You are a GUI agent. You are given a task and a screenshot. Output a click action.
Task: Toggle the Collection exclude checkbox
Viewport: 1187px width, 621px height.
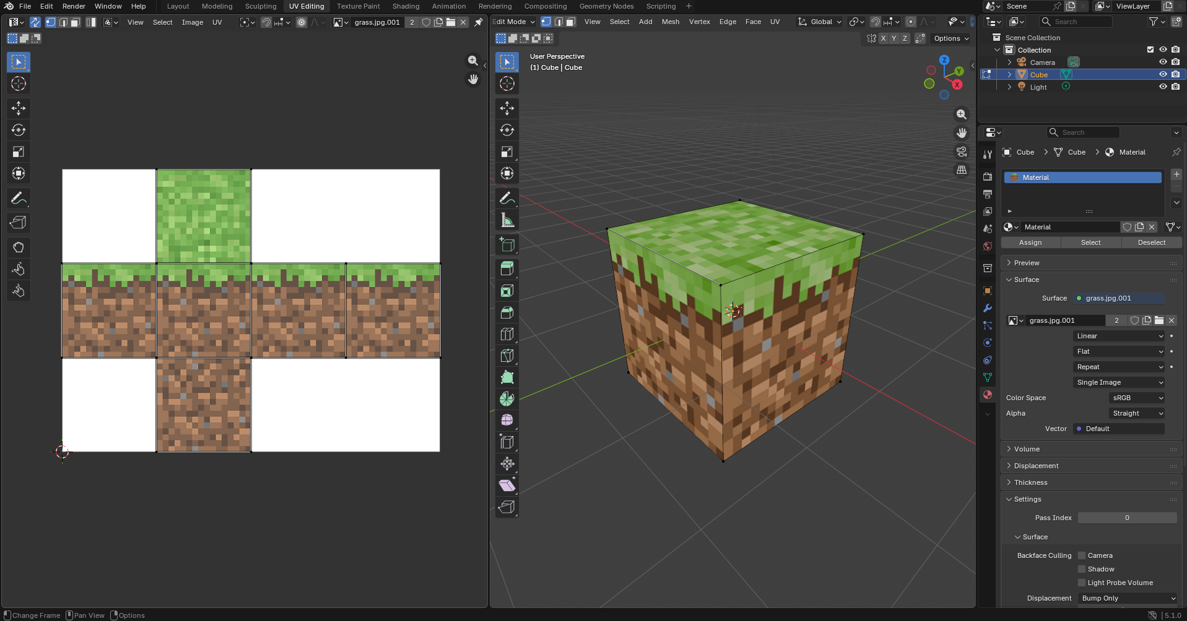(1150, 49)
